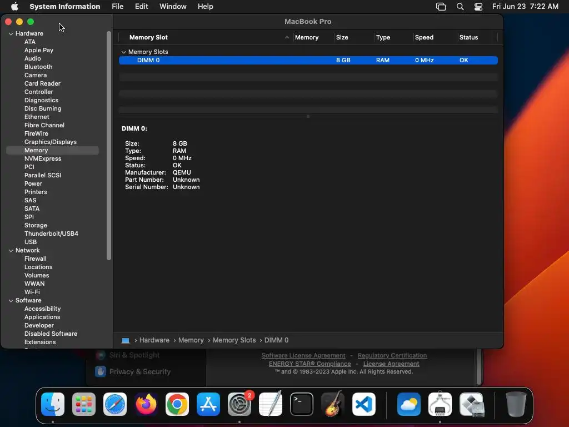
Task: Select Applications under Software
Action: coord(42,317)
